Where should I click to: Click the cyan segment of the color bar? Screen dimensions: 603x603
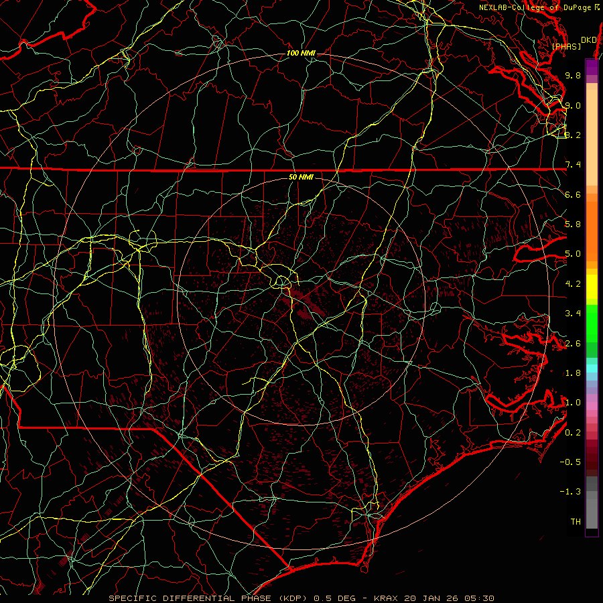592,368
